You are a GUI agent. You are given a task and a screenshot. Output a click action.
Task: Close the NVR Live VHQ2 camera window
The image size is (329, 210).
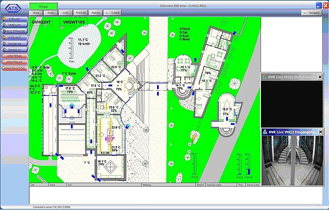(x=320, y=132)
